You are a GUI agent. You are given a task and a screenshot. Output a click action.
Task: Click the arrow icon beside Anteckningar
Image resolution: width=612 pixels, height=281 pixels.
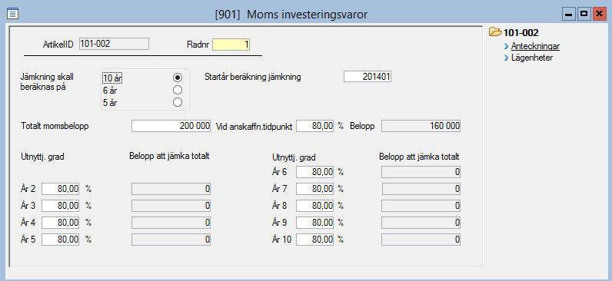tap(506, 46)
